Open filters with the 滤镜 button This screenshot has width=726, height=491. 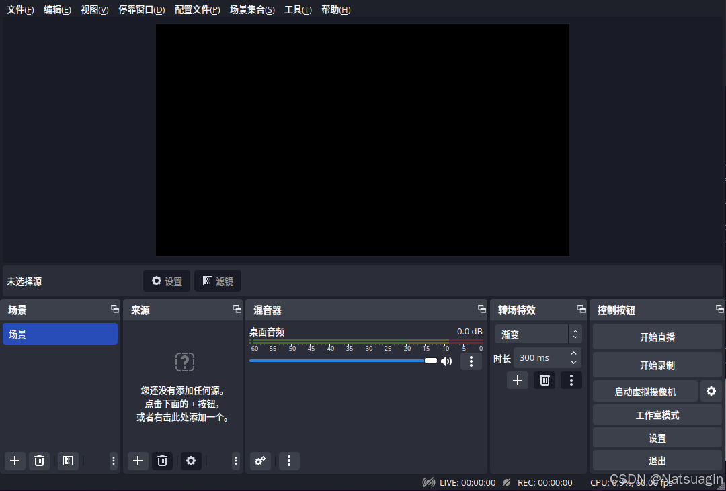click(218, 281)
